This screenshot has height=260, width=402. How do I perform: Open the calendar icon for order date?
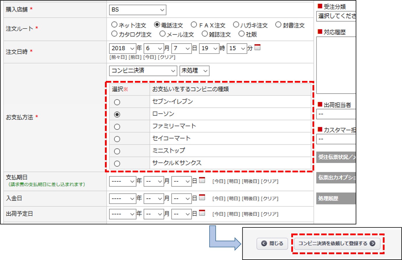(x=257, y=47)
